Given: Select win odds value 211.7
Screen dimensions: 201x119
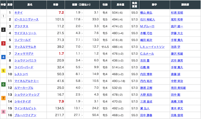Looking at the screenshot, I should tap(59, 115).
